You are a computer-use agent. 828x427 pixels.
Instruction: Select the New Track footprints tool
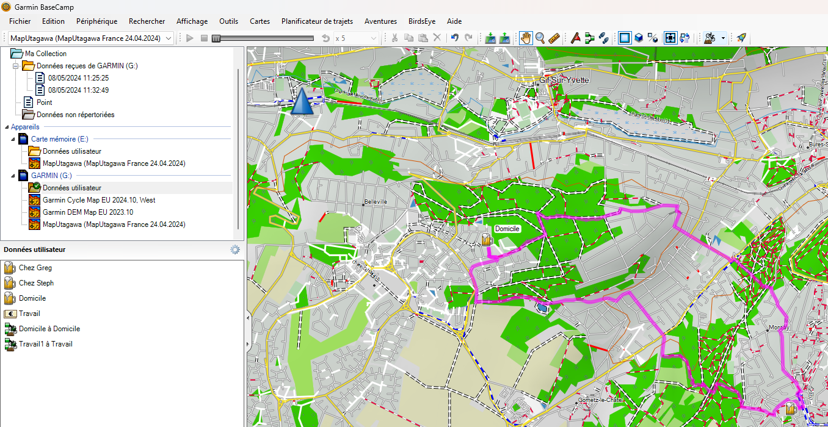[603, 38]
